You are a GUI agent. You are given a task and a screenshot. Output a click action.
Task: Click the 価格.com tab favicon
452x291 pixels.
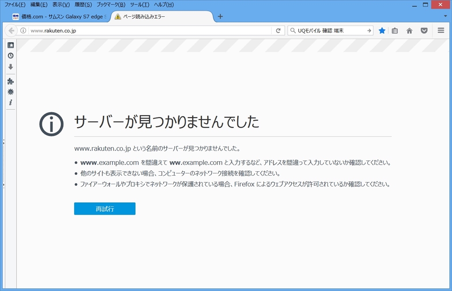click(x=15, y=17)
